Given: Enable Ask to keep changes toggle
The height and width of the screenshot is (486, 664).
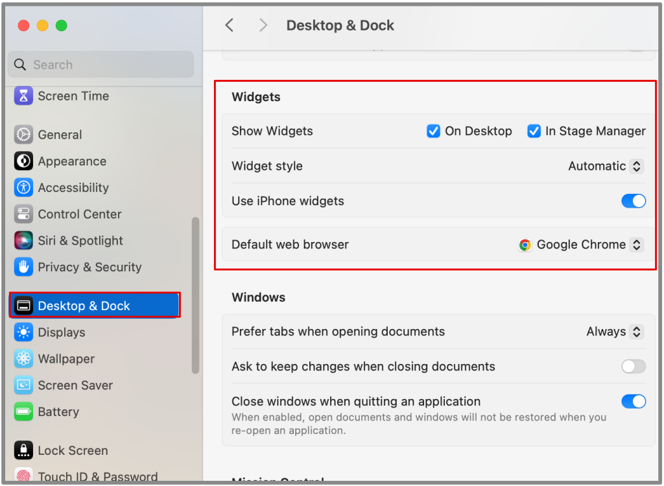Looking at the screenshot, I should [x=633, y=366].
